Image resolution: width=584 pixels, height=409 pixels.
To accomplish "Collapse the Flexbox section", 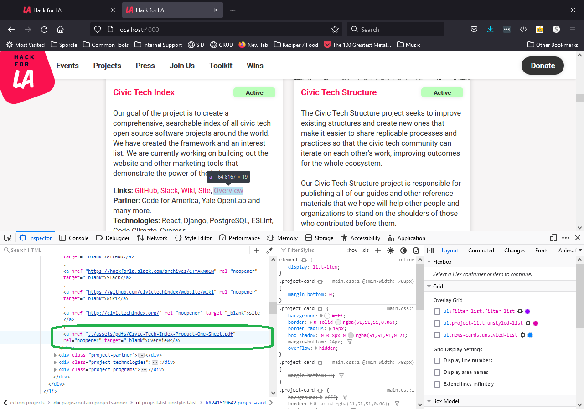I will tap(429, 262).
